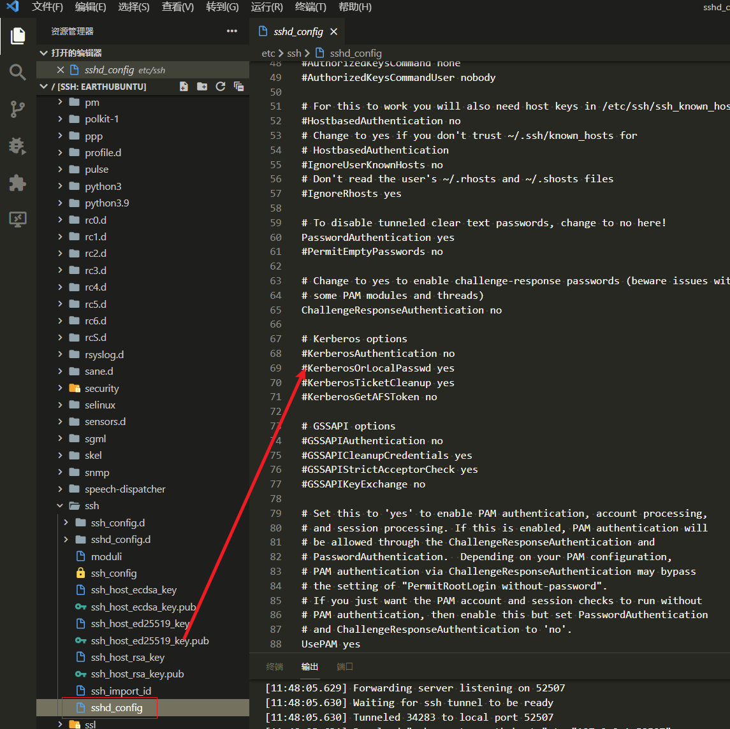Open the Explorer view in activity bar

(x=18, y=36)
